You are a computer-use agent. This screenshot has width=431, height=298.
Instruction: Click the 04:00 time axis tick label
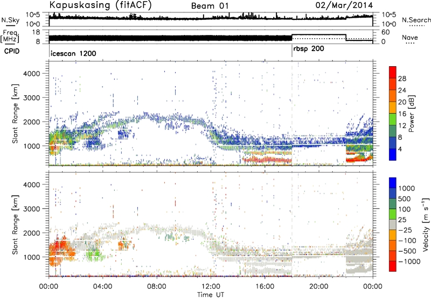tap(102, 287)
